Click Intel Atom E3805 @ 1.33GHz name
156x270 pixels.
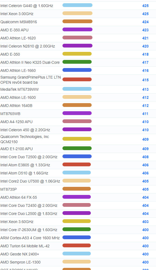25,165
